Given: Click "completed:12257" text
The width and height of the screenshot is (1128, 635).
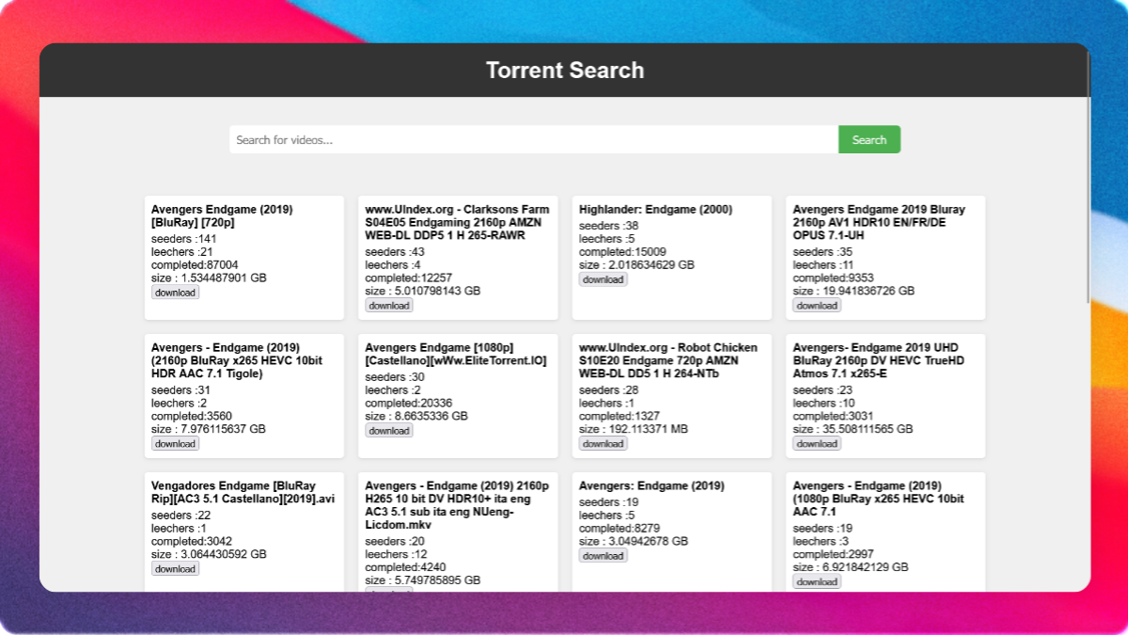Looking at the screenshot, I should coord(408,278).
